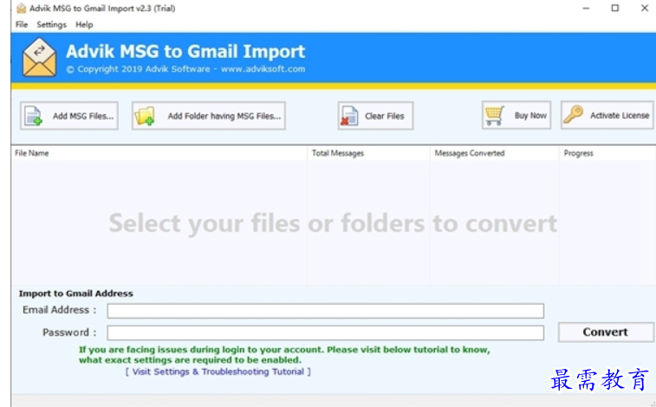Click the Total Messages column header
The height and width of the screenshot is (407, 656).
click(x=368, y=153)
